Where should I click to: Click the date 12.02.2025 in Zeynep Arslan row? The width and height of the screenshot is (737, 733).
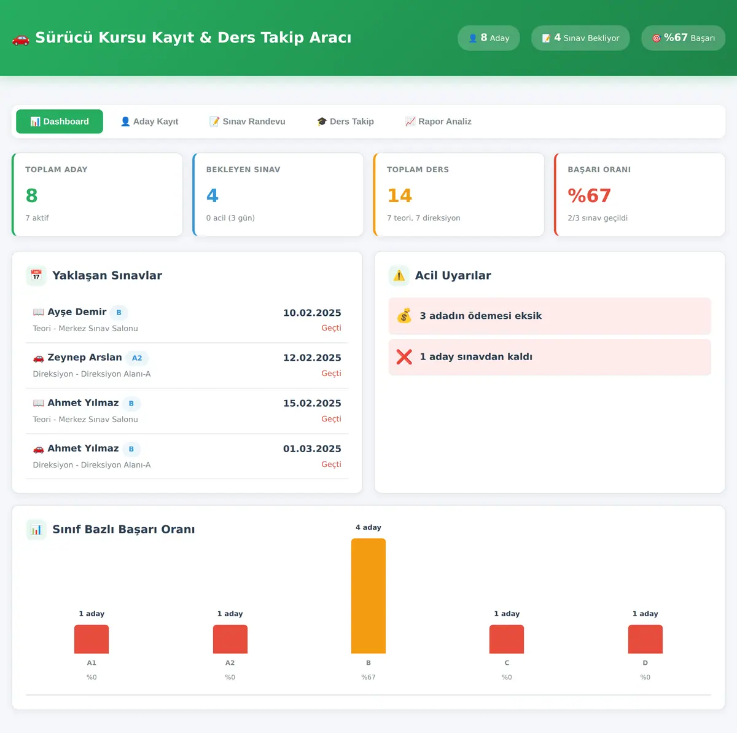[312, 358]
